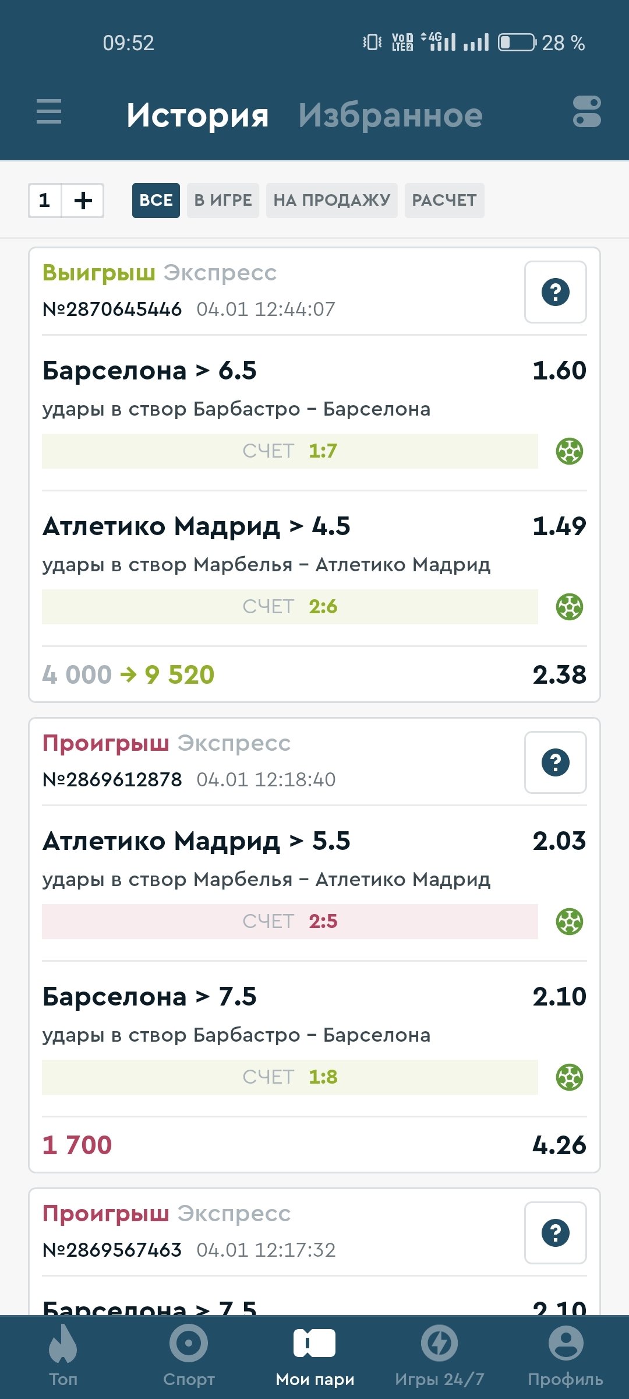Filter bets by В ИГРЕ
629x1399 pixels.
pyautogui.click(x=223, y=201)
